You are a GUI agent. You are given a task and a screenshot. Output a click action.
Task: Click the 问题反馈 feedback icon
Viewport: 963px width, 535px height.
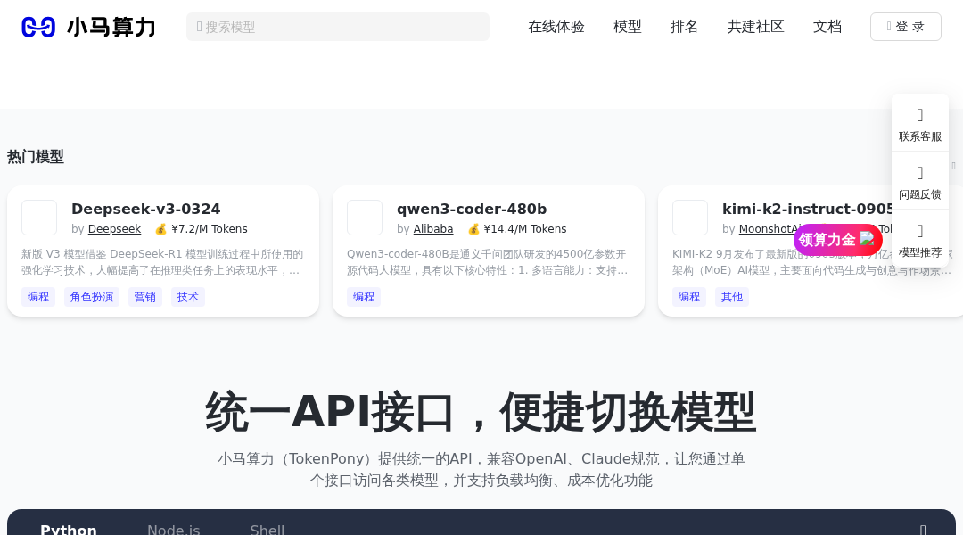point(919,173)
